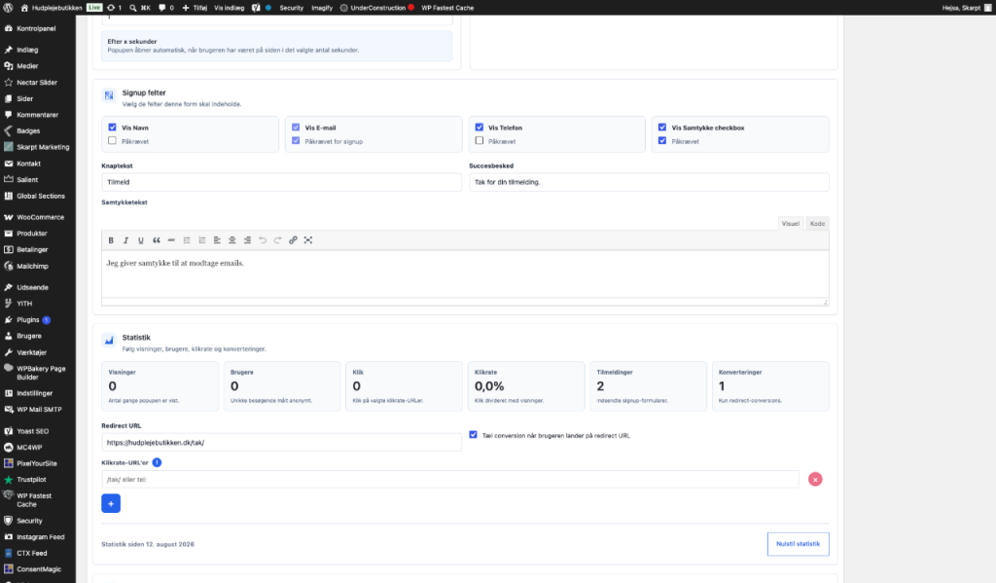
Task: Toggle the Vis Telefon checkbox
Action: 480,128
